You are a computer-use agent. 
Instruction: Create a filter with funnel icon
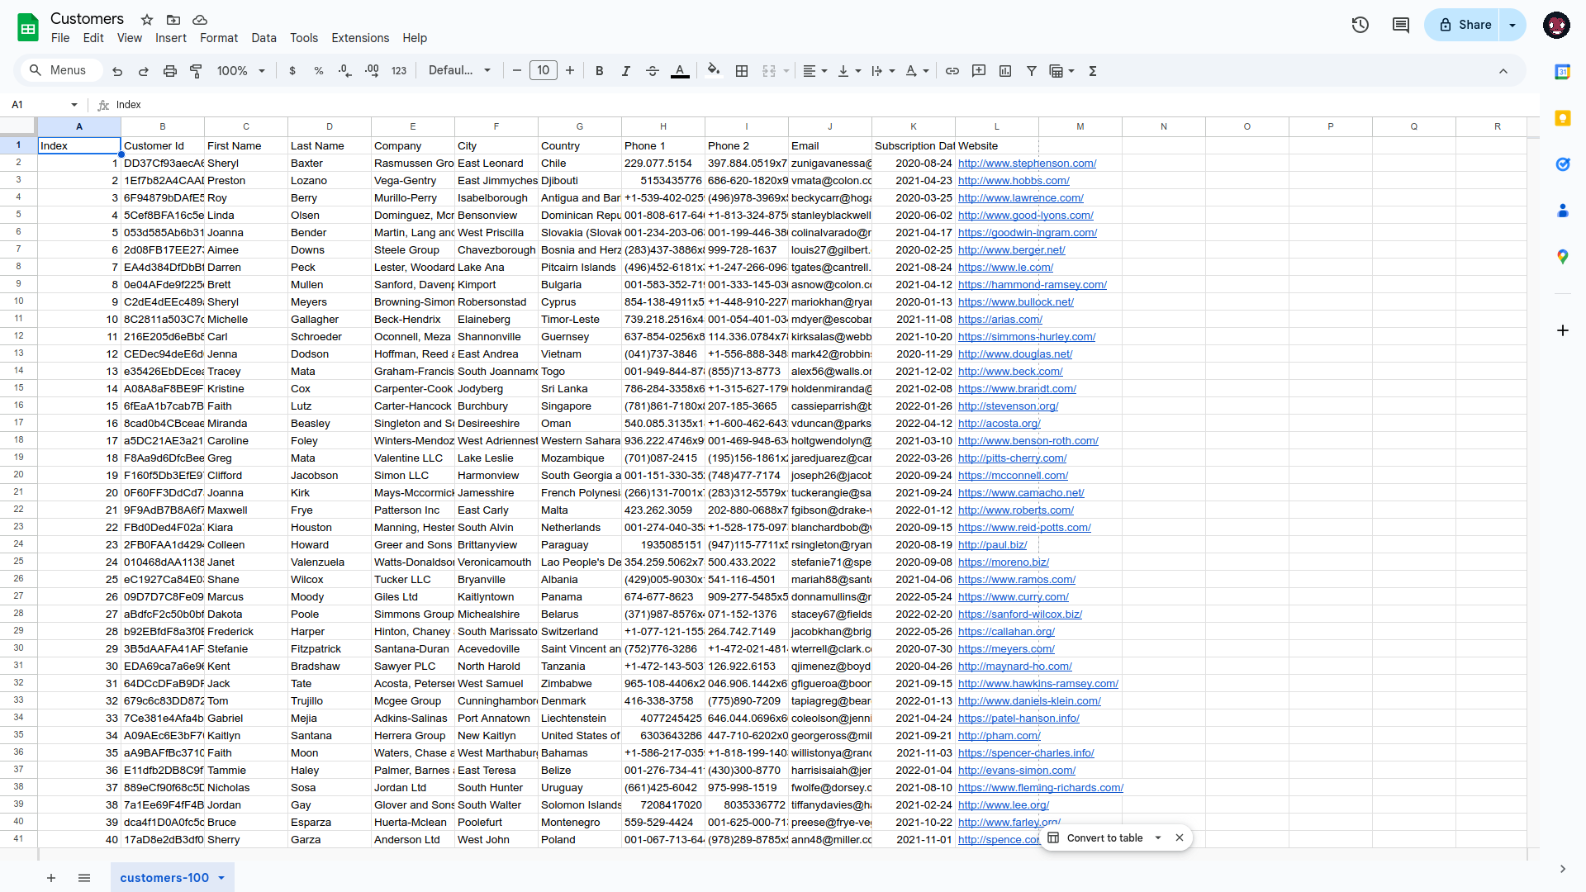pos(1032,71)
